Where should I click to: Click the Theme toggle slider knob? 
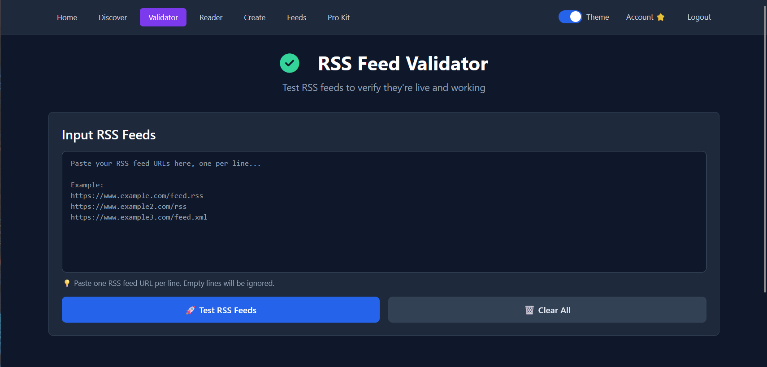click(575, 17)
